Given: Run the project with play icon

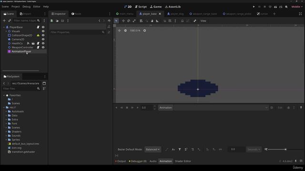Looking at the screenshot, I should pyautogui.click(x=254, y=7).
